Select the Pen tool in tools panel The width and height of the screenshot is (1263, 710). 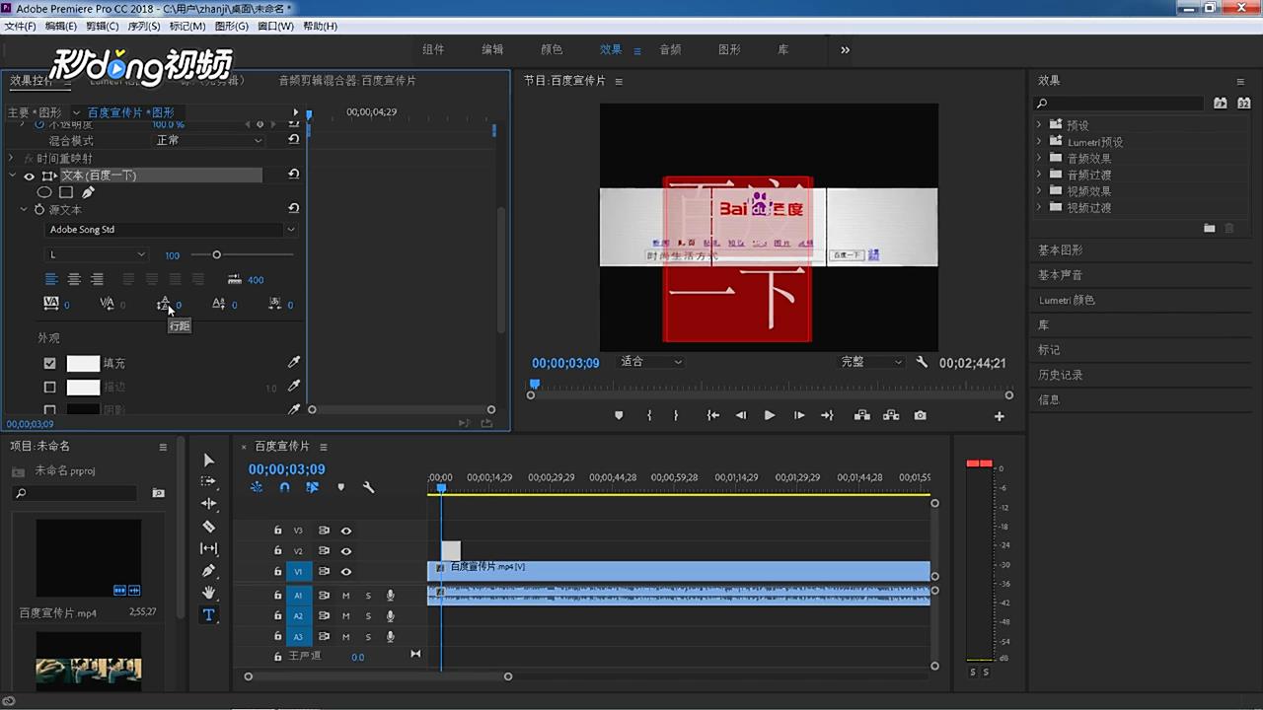[208, 571]
